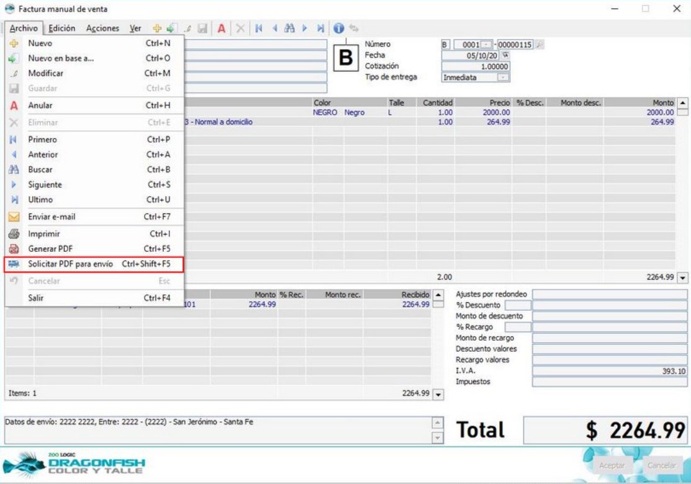Go to last record using the toolbar arrow
The height and width of the screenshot is (484, 691).
tap(320, 29)
